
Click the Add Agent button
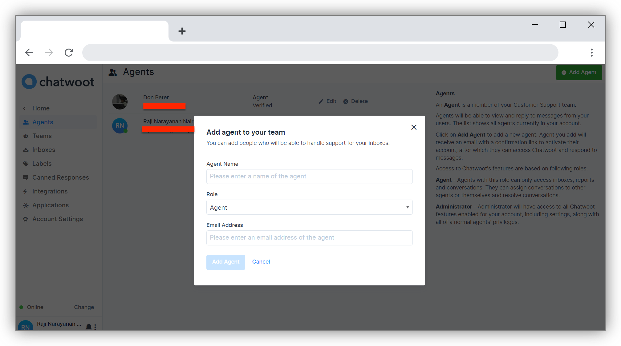point(225,262)
